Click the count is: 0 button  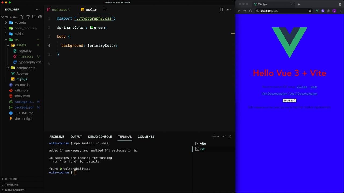[x=289, y=101]
